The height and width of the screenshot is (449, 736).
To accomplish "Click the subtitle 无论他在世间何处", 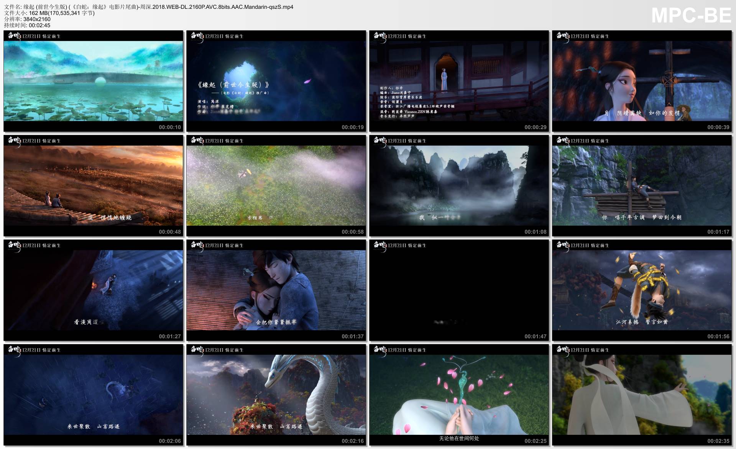I will 459,438.
